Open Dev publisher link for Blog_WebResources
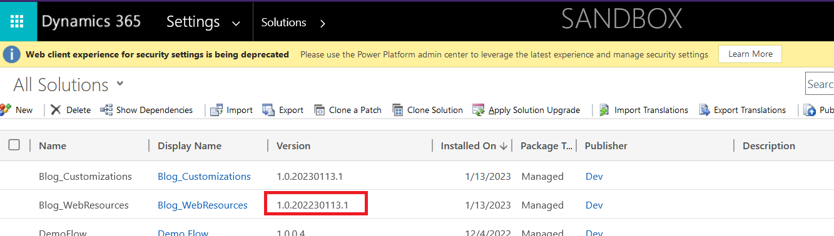Screen dimensions: 834x236 [x=594, y=205]
